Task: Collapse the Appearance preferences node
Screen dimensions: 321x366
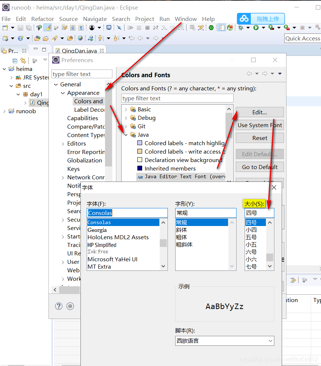Action: coord(63,93)
